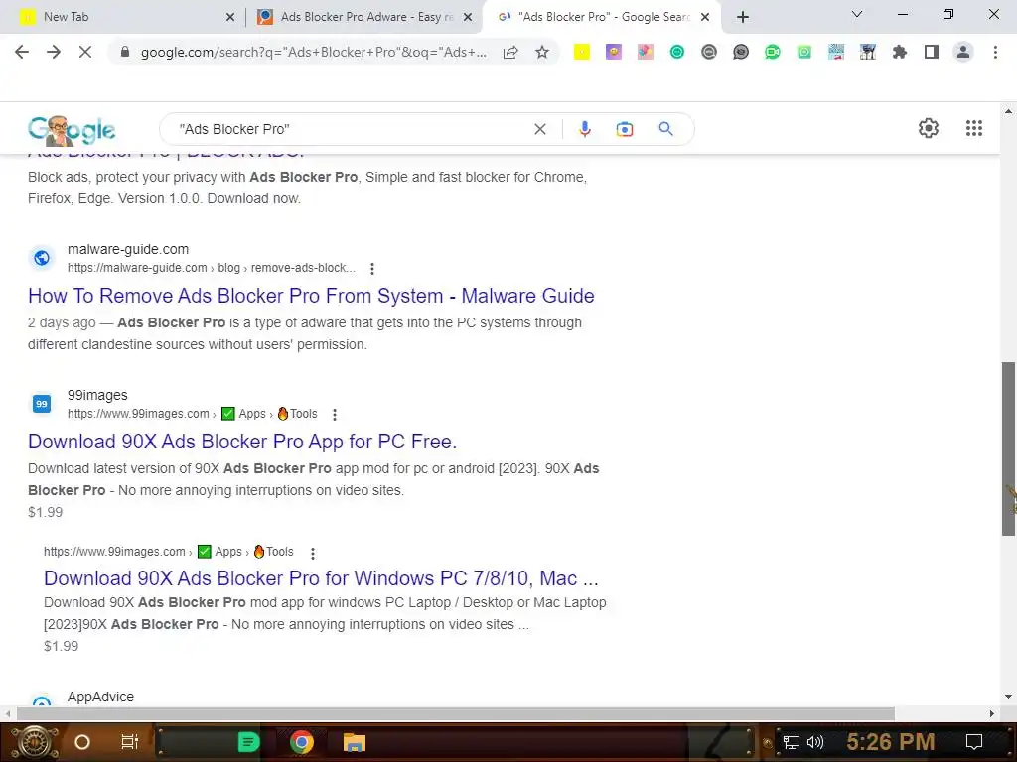This screenshot has height=762, width=1017.
Task: Click the malware-guide.com favicon
Action: pos(42,258)
